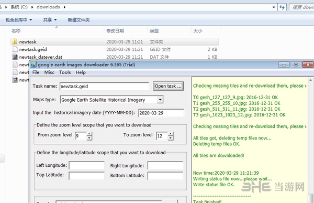Click the 'Write status file OK.' log line

click(214, 185)
